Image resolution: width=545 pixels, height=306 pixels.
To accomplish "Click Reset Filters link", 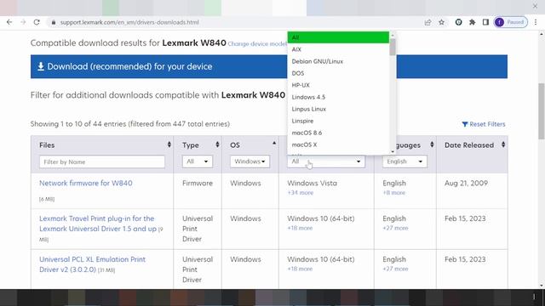I will point(484,124).
